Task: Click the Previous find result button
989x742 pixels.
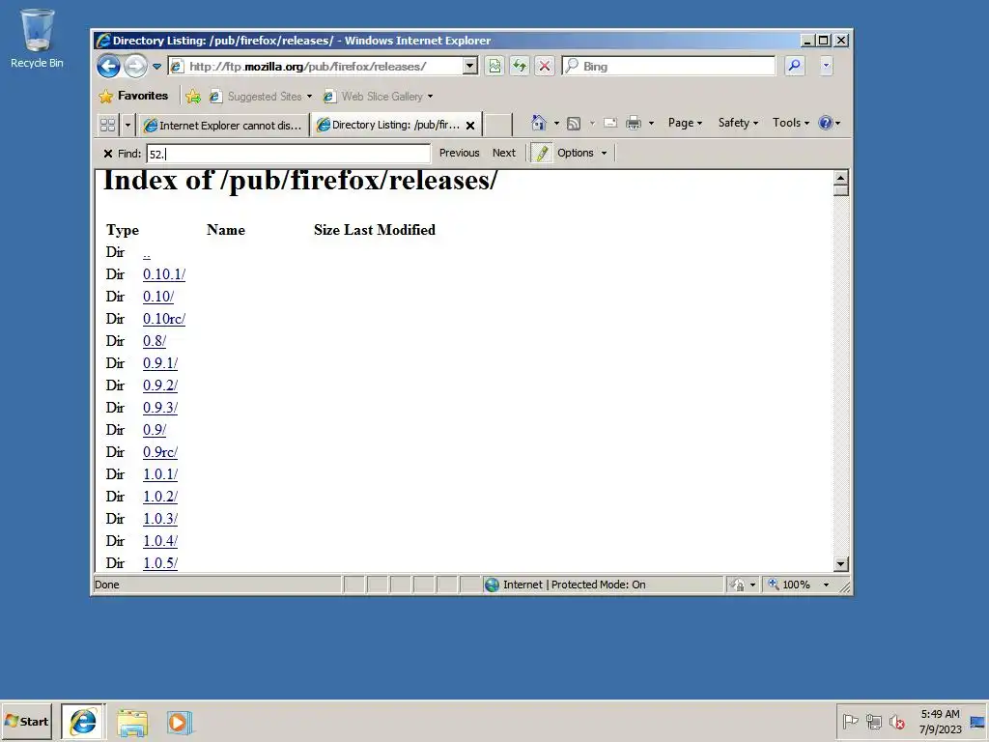Action: point(459,153)
